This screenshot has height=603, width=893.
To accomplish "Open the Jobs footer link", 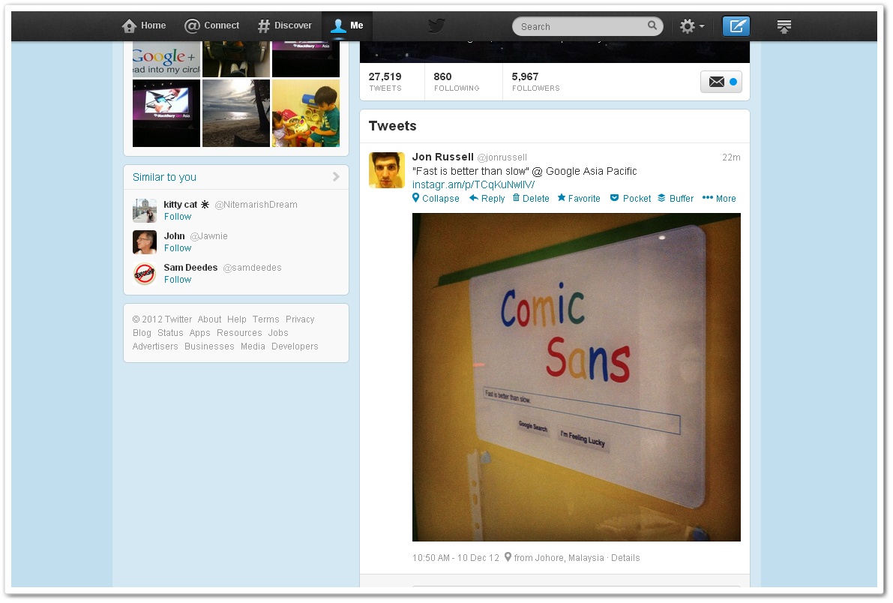I will tap(278, 333).
